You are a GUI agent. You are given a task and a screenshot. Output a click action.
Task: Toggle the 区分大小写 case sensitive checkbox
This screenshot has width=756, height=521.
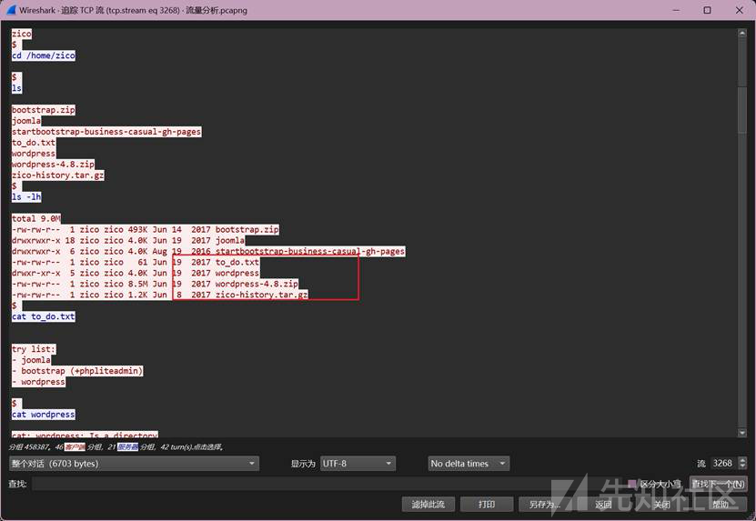(x=631, y=484)
